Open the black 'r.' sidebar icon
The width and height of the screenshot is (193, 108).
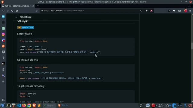point(3,64)
